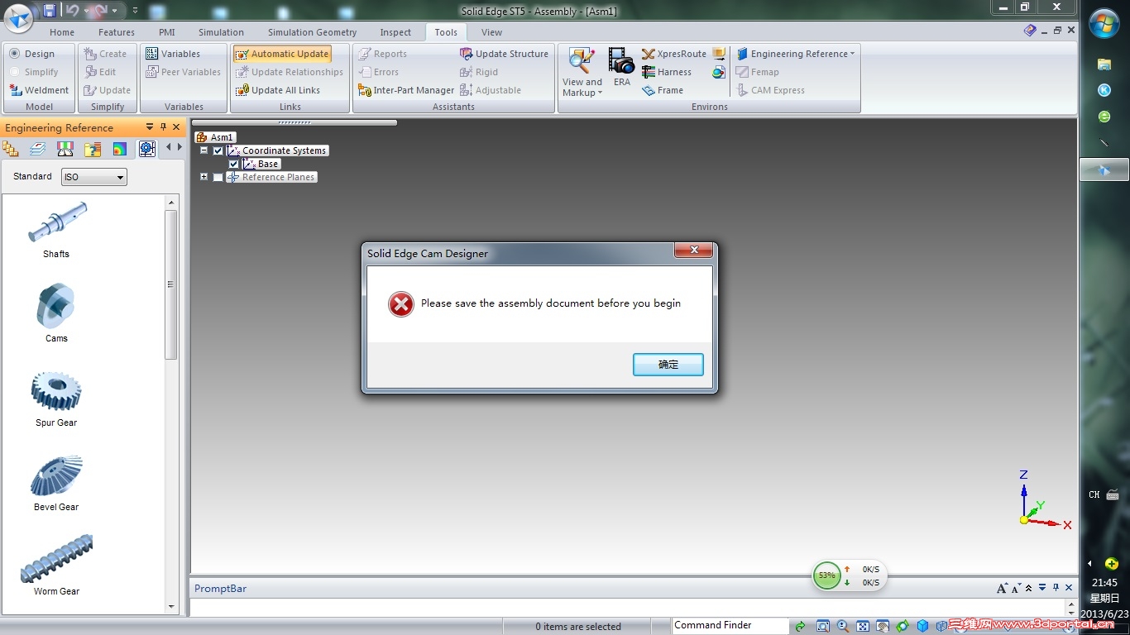Click the 确定 button in Cam Designer dialog
The height and width of the screenshot is (635, 1130).
coord(668,365)
